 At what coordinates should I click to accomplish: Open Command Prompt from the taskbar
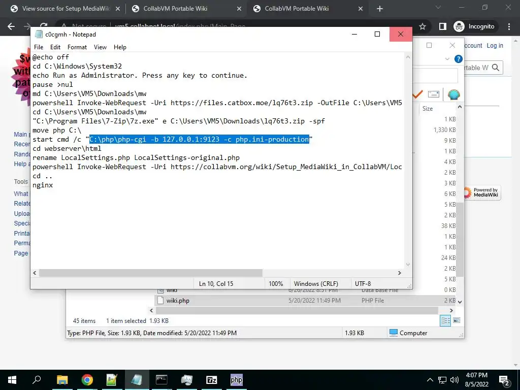pos(161,380)
